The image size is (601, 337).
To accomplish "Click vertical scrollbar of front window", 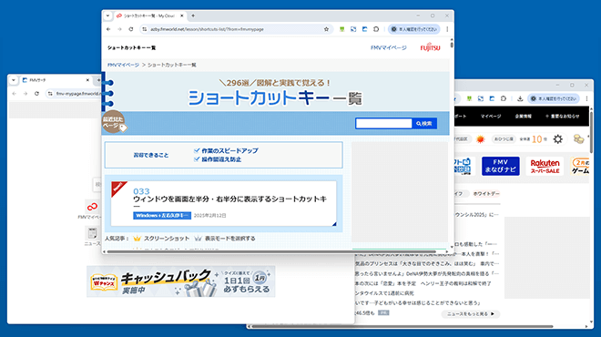I will coord(452,45).
